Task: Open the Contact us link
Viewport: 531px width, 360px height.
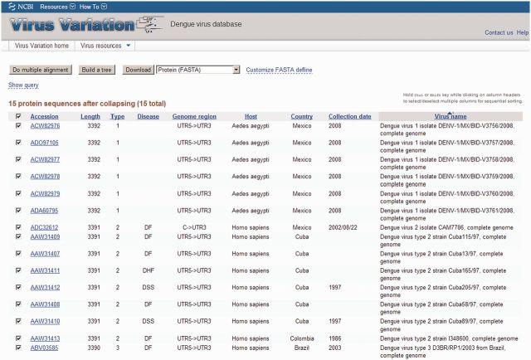Action: [x=498, y=32]
